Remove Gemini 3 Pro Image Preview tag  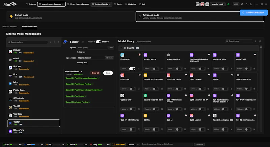tap(89, 102)
